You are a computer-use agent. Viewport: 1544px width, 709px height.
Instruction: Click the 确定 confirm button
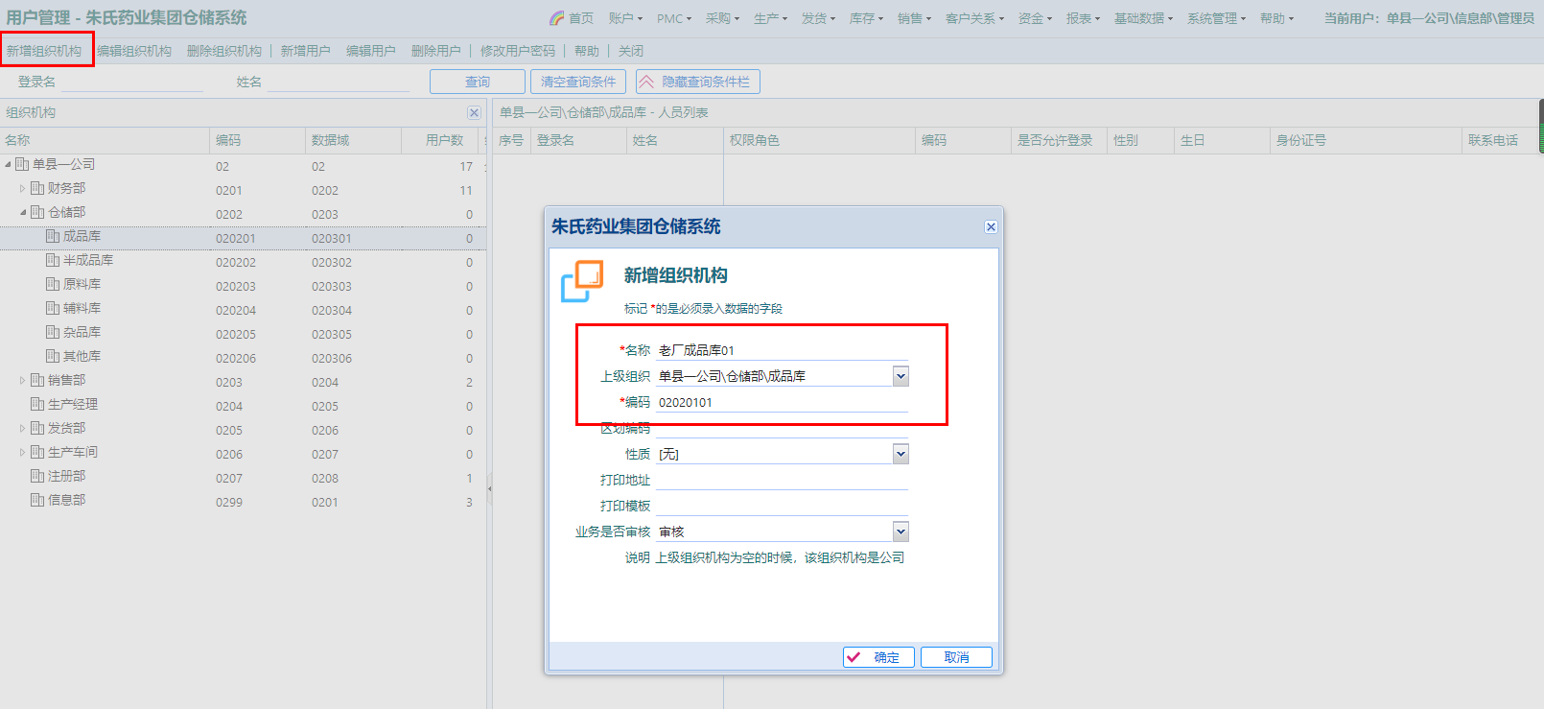pyautogui.click(x=877, y=657)
